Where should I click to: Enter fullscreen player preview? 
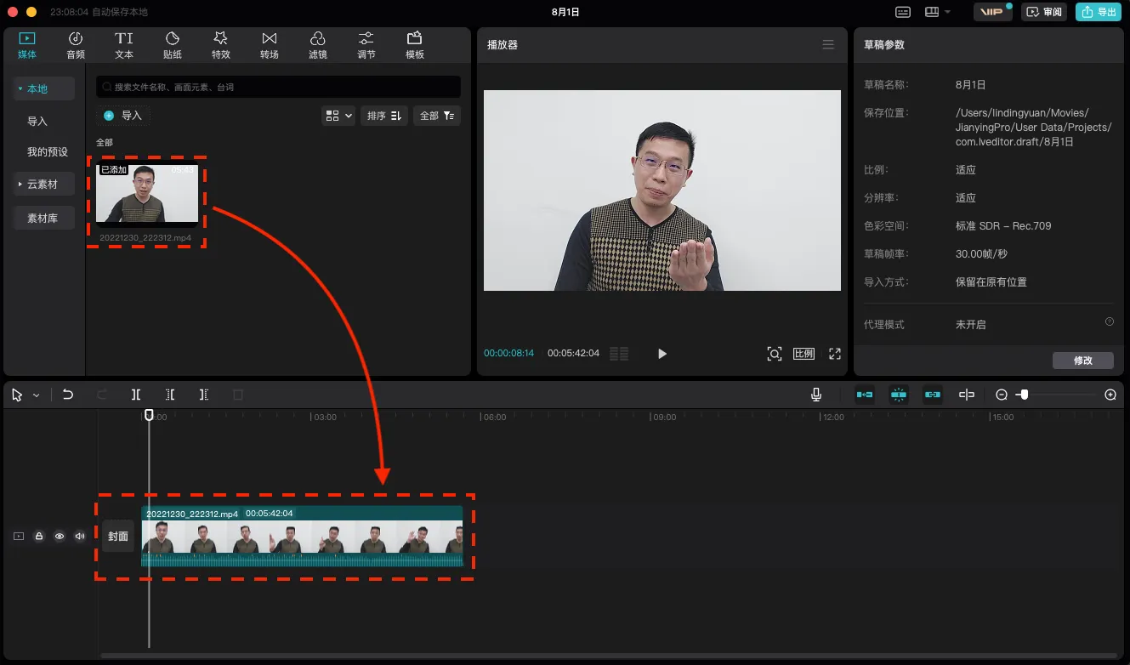pos(835,354)
